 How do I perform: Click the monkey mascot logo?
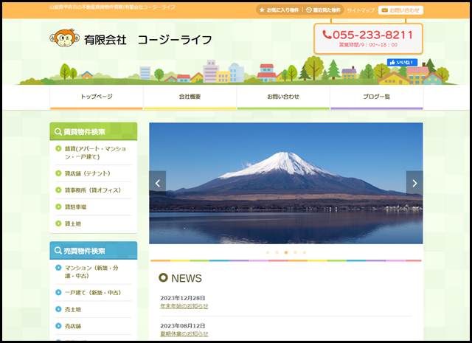[x=64, y=38]
